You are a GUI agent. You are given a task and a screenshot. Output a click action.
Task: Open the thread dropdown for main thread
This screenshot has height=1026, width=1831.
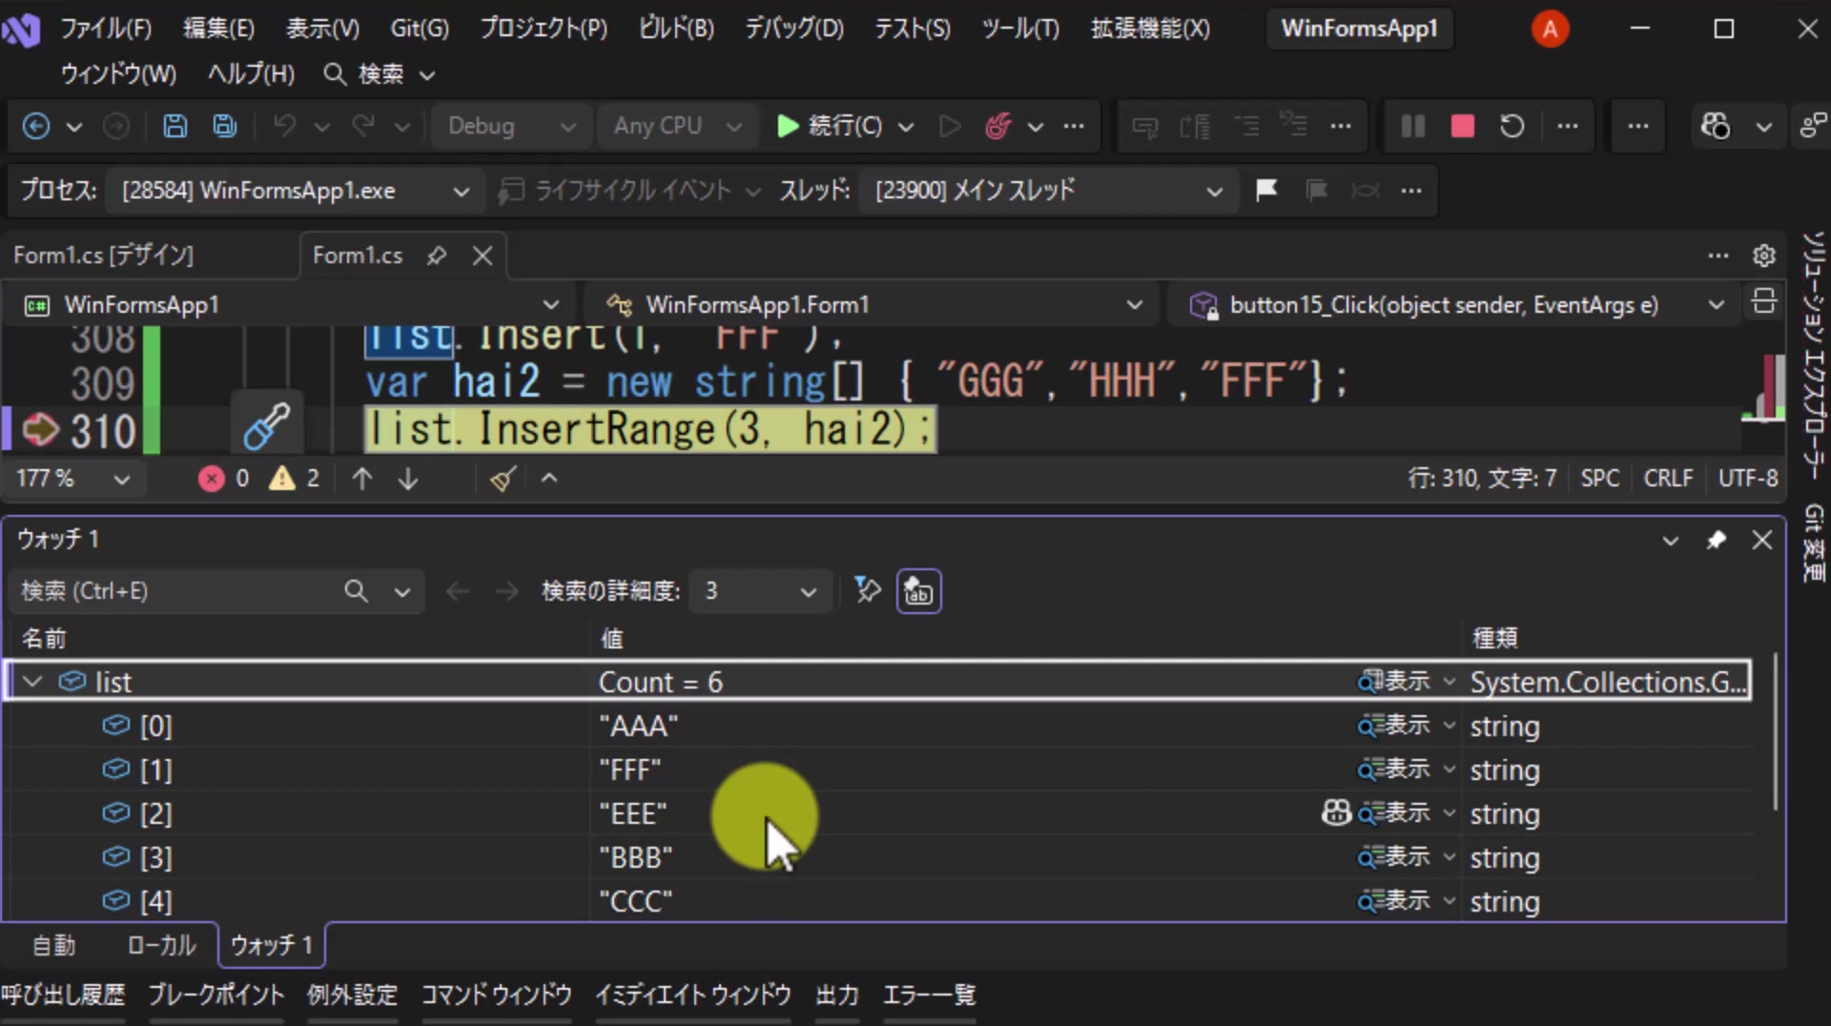tap(1049, 191)
